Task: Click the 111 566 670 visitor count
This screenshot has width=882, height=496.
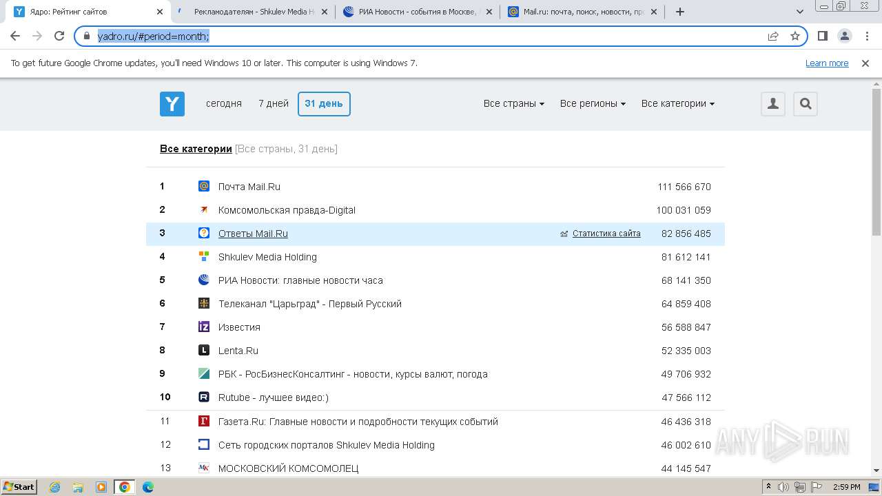Action: click(684, 187)
